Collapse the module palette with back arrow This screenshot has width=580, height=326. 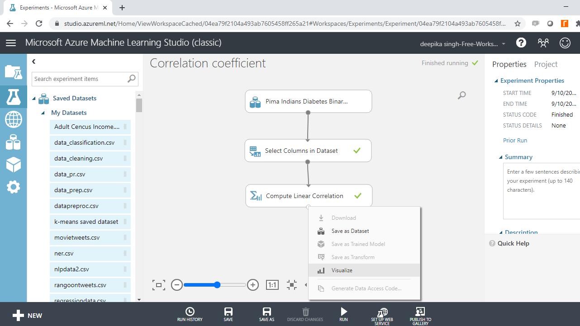33,61
